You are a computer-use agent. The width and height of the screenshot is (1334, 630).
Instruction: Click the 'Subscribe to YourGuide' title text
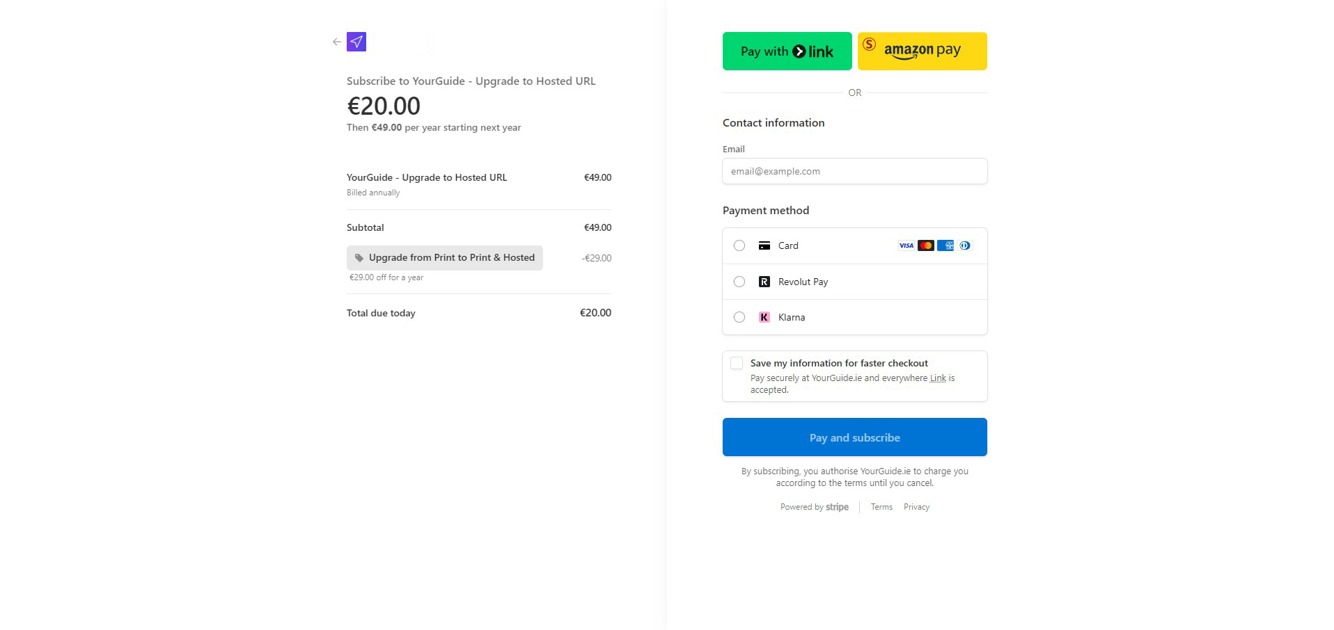coord(471,81)
